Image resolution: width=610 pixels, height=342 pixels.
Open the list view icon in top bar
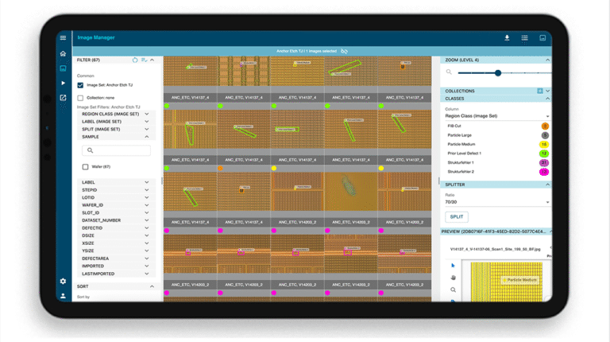click(524, 37)
